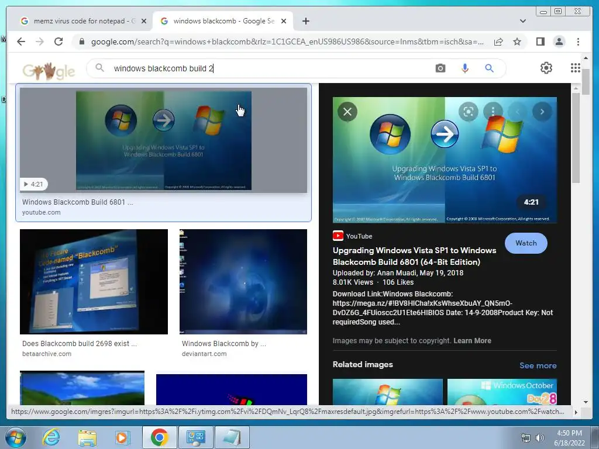Click the Windows Blackcomb by caption text
This screenshot has width=599, height=449.
[x=224, y=343]
